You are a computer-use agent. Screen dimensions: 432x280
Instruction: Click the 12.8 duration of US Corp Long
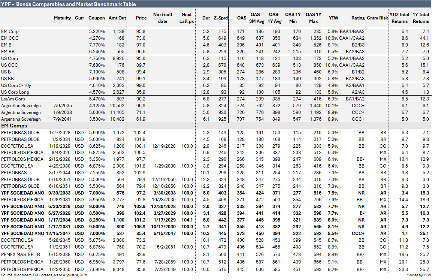click(206, 92)
